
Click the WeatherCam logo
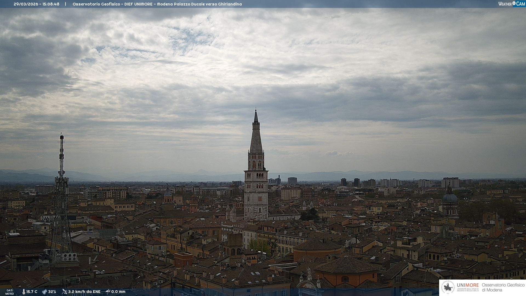511,4
